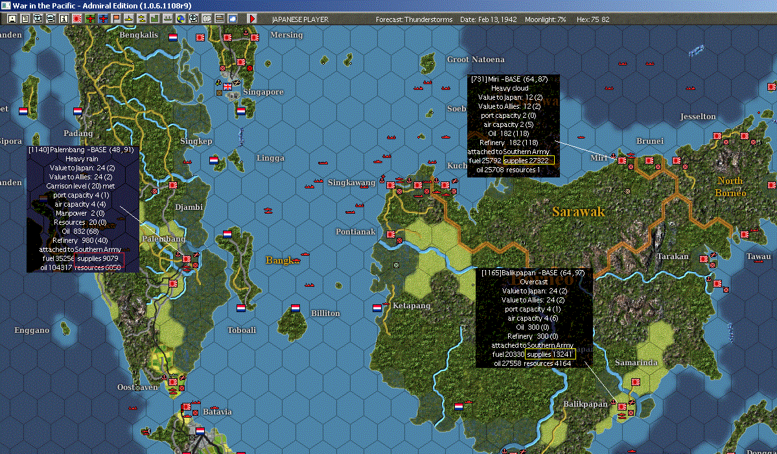Select the Dutch flag base at Padang

click(78, 111)
